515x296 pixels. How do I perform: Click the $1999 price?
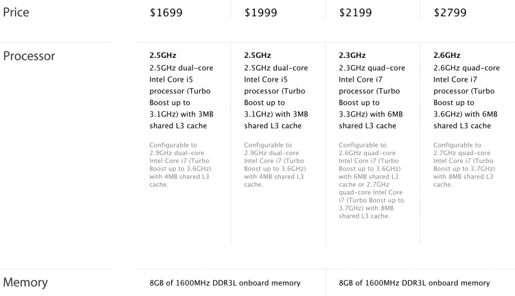coord(264,12)
